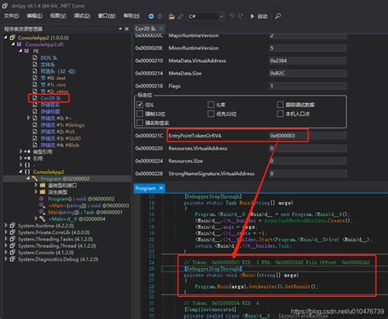Click the magnifier search icon
This screenshot has width=388, height=319.
pyautogui.click(x=277, y=16)
